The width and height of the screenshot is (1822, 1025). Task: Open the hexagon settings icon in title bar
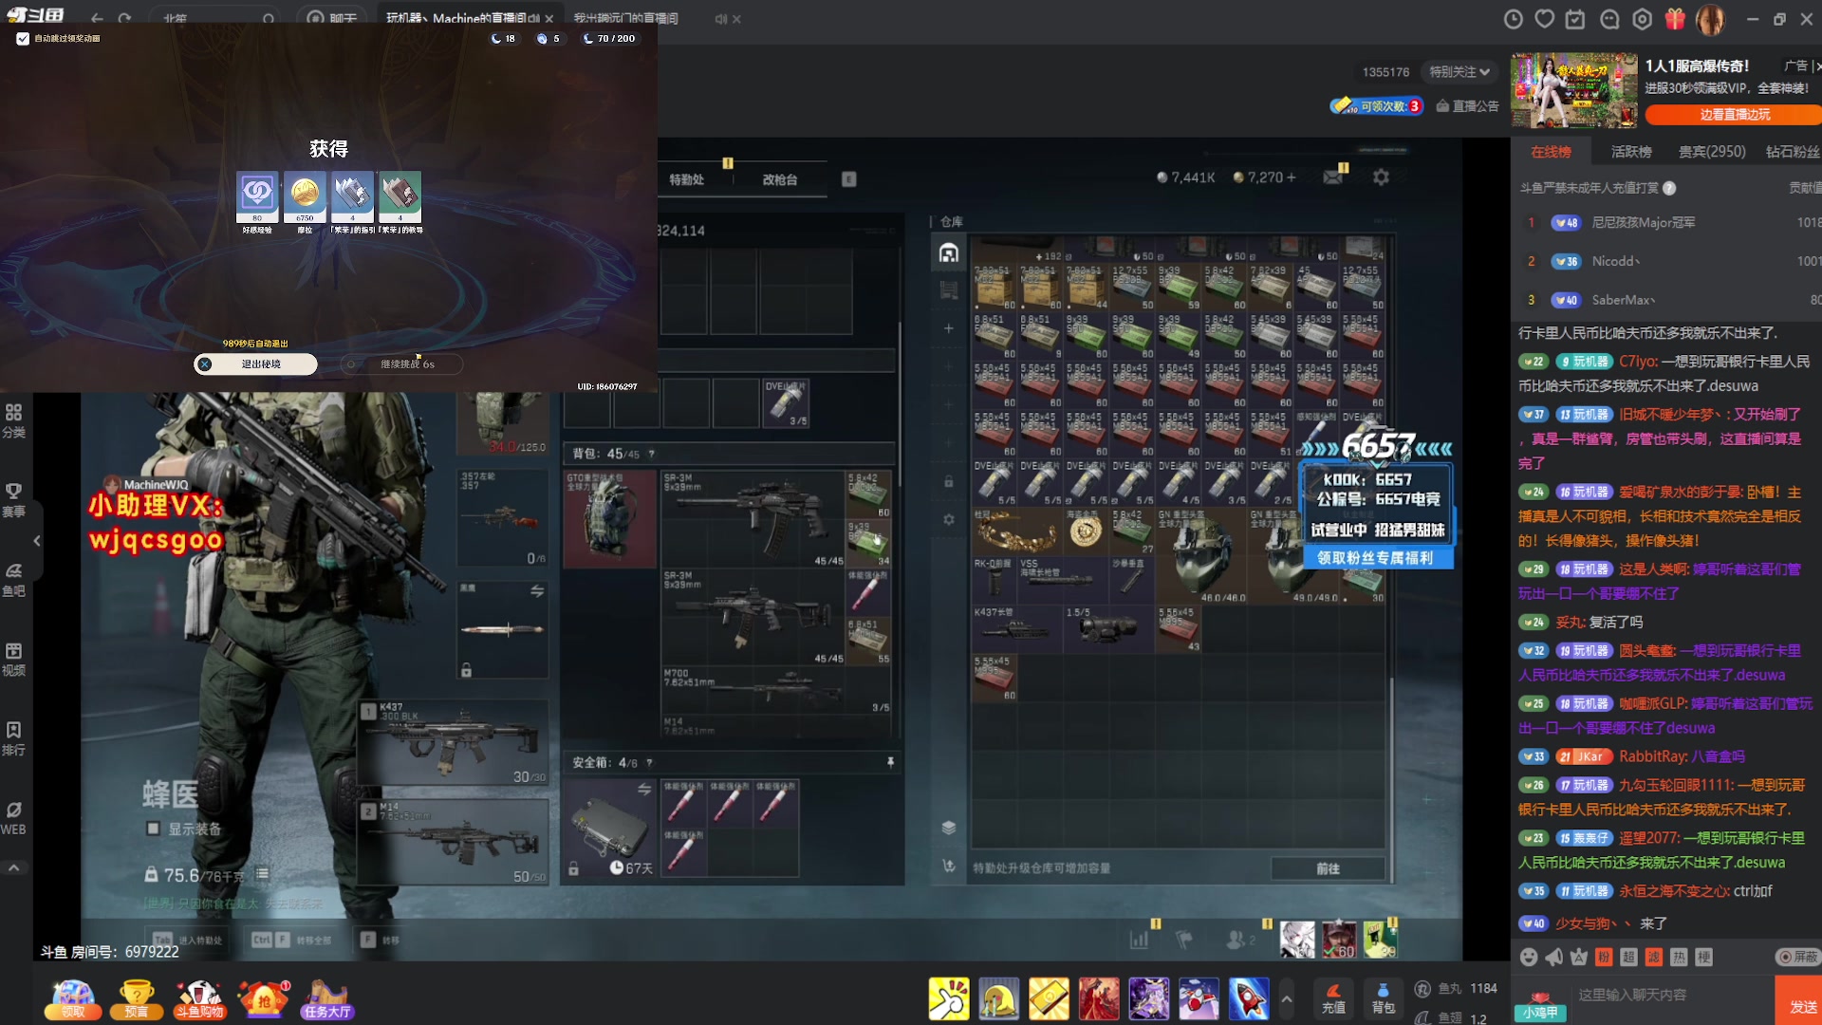[x=1643, y=19]
